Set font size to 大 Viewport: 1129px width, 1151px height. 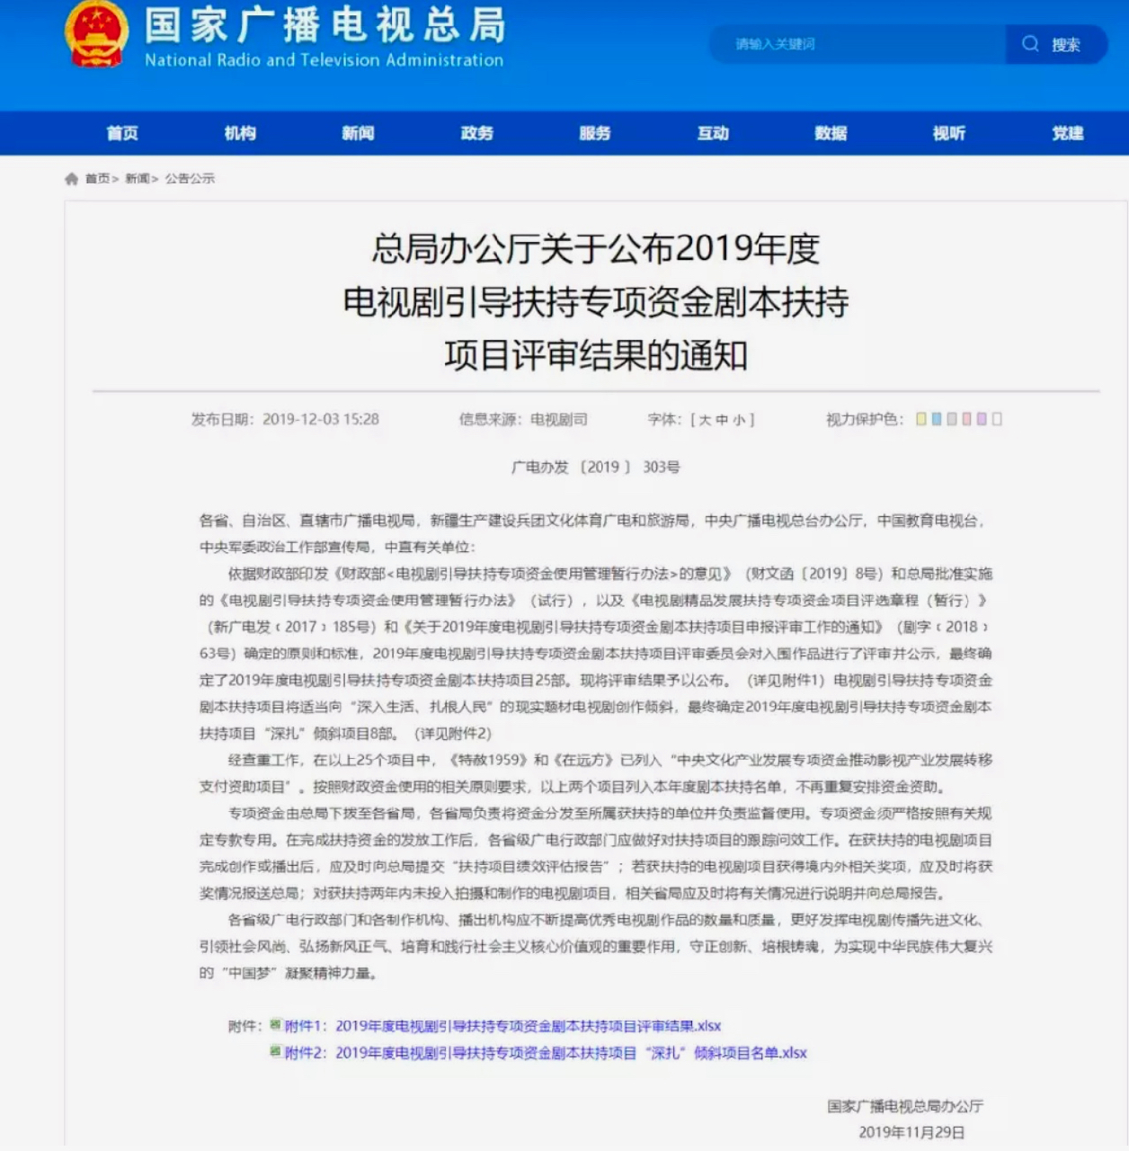(705, 420)
